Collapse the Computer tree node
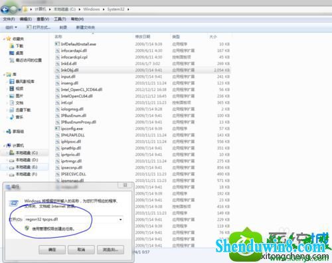Image resolution: width=332 pixels, height=263 pixels. pyautogui.click(x=4, y=145)
